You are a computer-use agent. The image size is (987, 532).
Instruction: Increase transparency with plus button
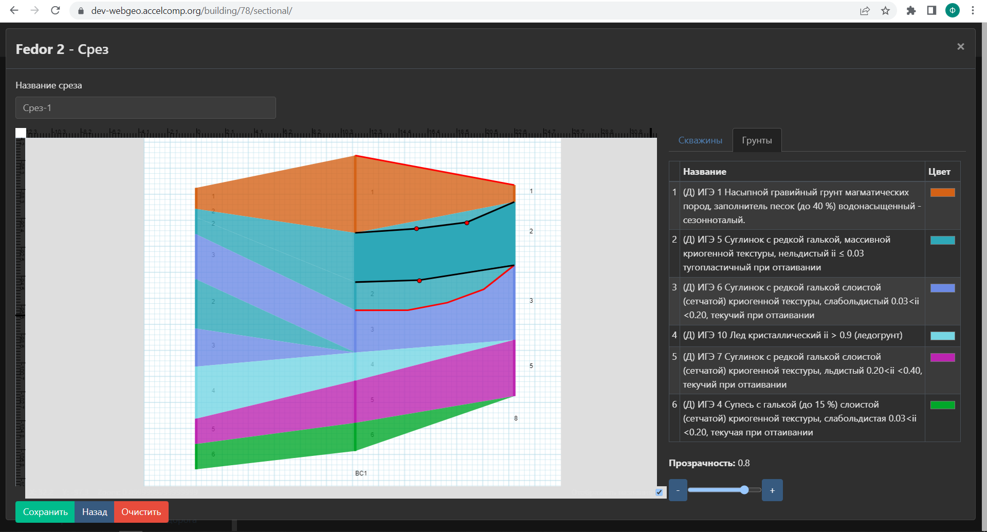coord(772,490)
